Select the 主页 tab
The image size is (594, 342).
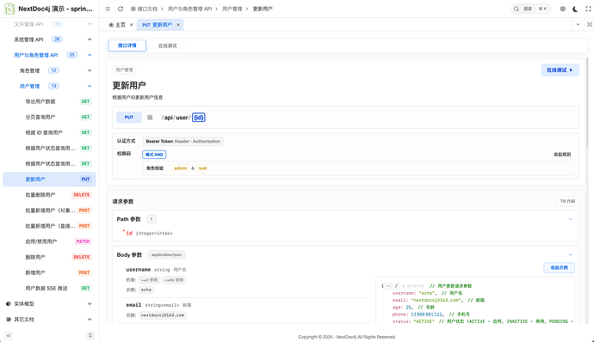[121, 25]
